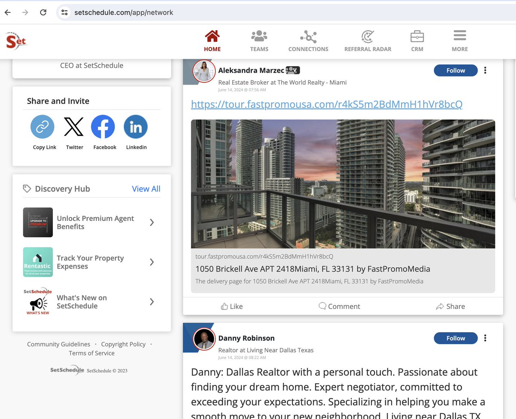Image resolution: width=516 pixels, height=419 pixels.
Task: Open options menu on Aleksandra Marzec's post
Action: coord(485,70)
